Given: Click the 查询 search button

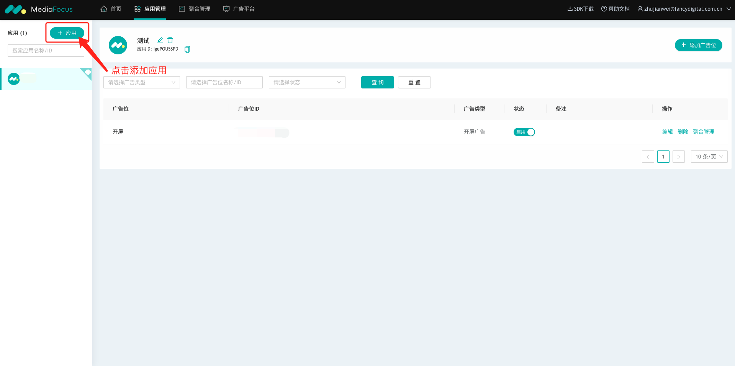Looking at the screenshot, I should [x=377, y=82].
